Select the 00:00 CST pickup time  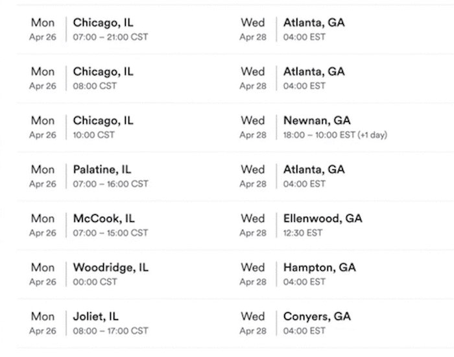(x=95, y=282)
